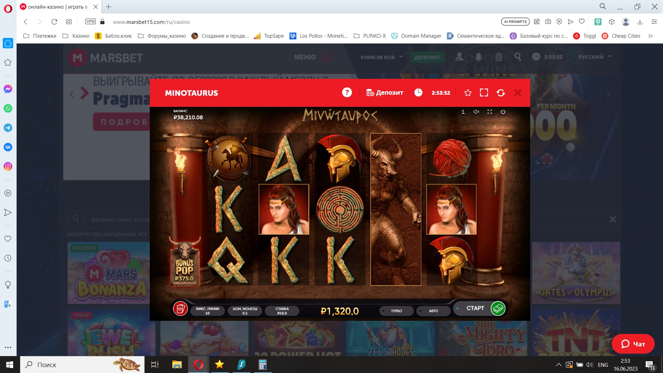663x373 pixels.
Task: Expand game to fullscreen from red header
Action: [484, 93]
